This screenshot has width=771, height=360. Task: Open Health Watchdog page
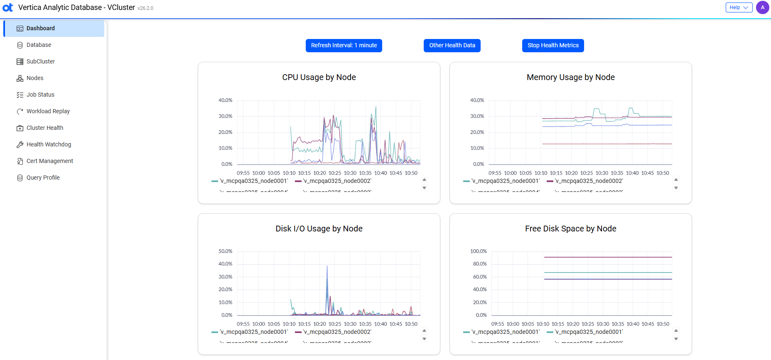[54, 144]
